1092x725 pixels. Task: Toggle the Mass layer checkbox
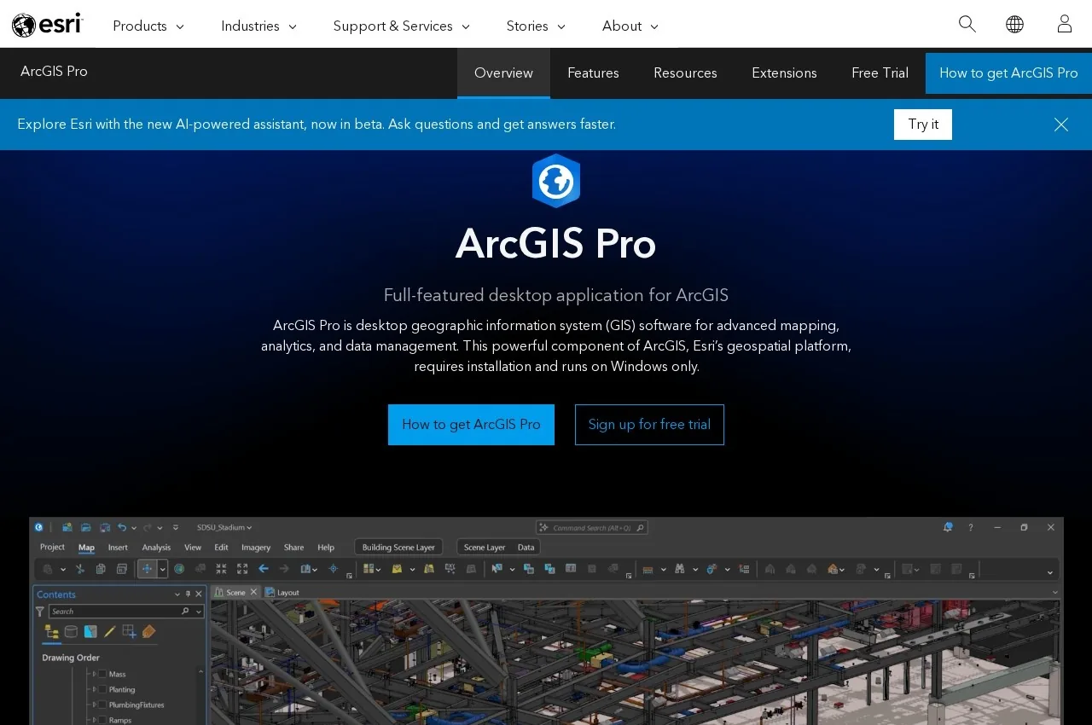coord(102,674)
